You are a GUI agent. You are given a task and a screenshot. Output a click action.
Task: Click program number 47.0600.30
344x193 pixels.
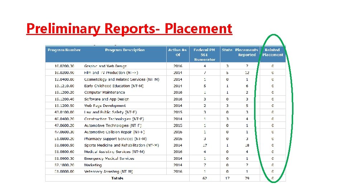click(64, 132)
